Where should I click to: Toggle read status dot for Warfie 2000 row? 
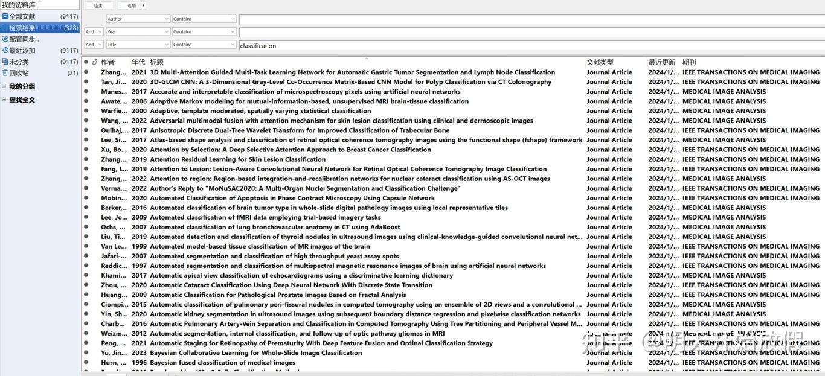click(x=86, y=111)
